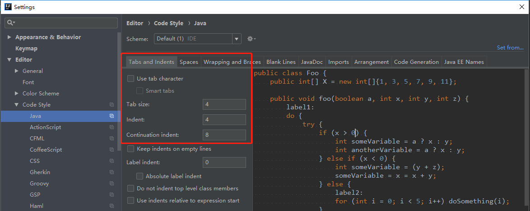530x211 pixels.
Task: Switch to Code Generation tab
Action: click(x=416, y=62)
